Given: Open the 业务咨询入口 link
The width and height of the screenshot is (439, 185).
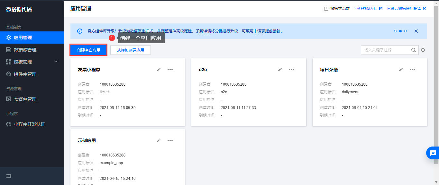Looking at the screenshot, I should pos(368,9).
